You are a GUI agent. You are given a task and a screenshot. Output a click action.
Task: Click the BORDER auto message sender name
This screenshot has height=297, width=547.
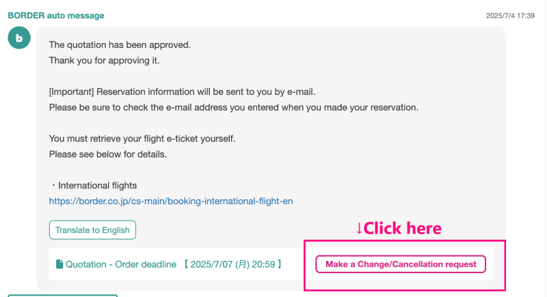coord(56,16)
